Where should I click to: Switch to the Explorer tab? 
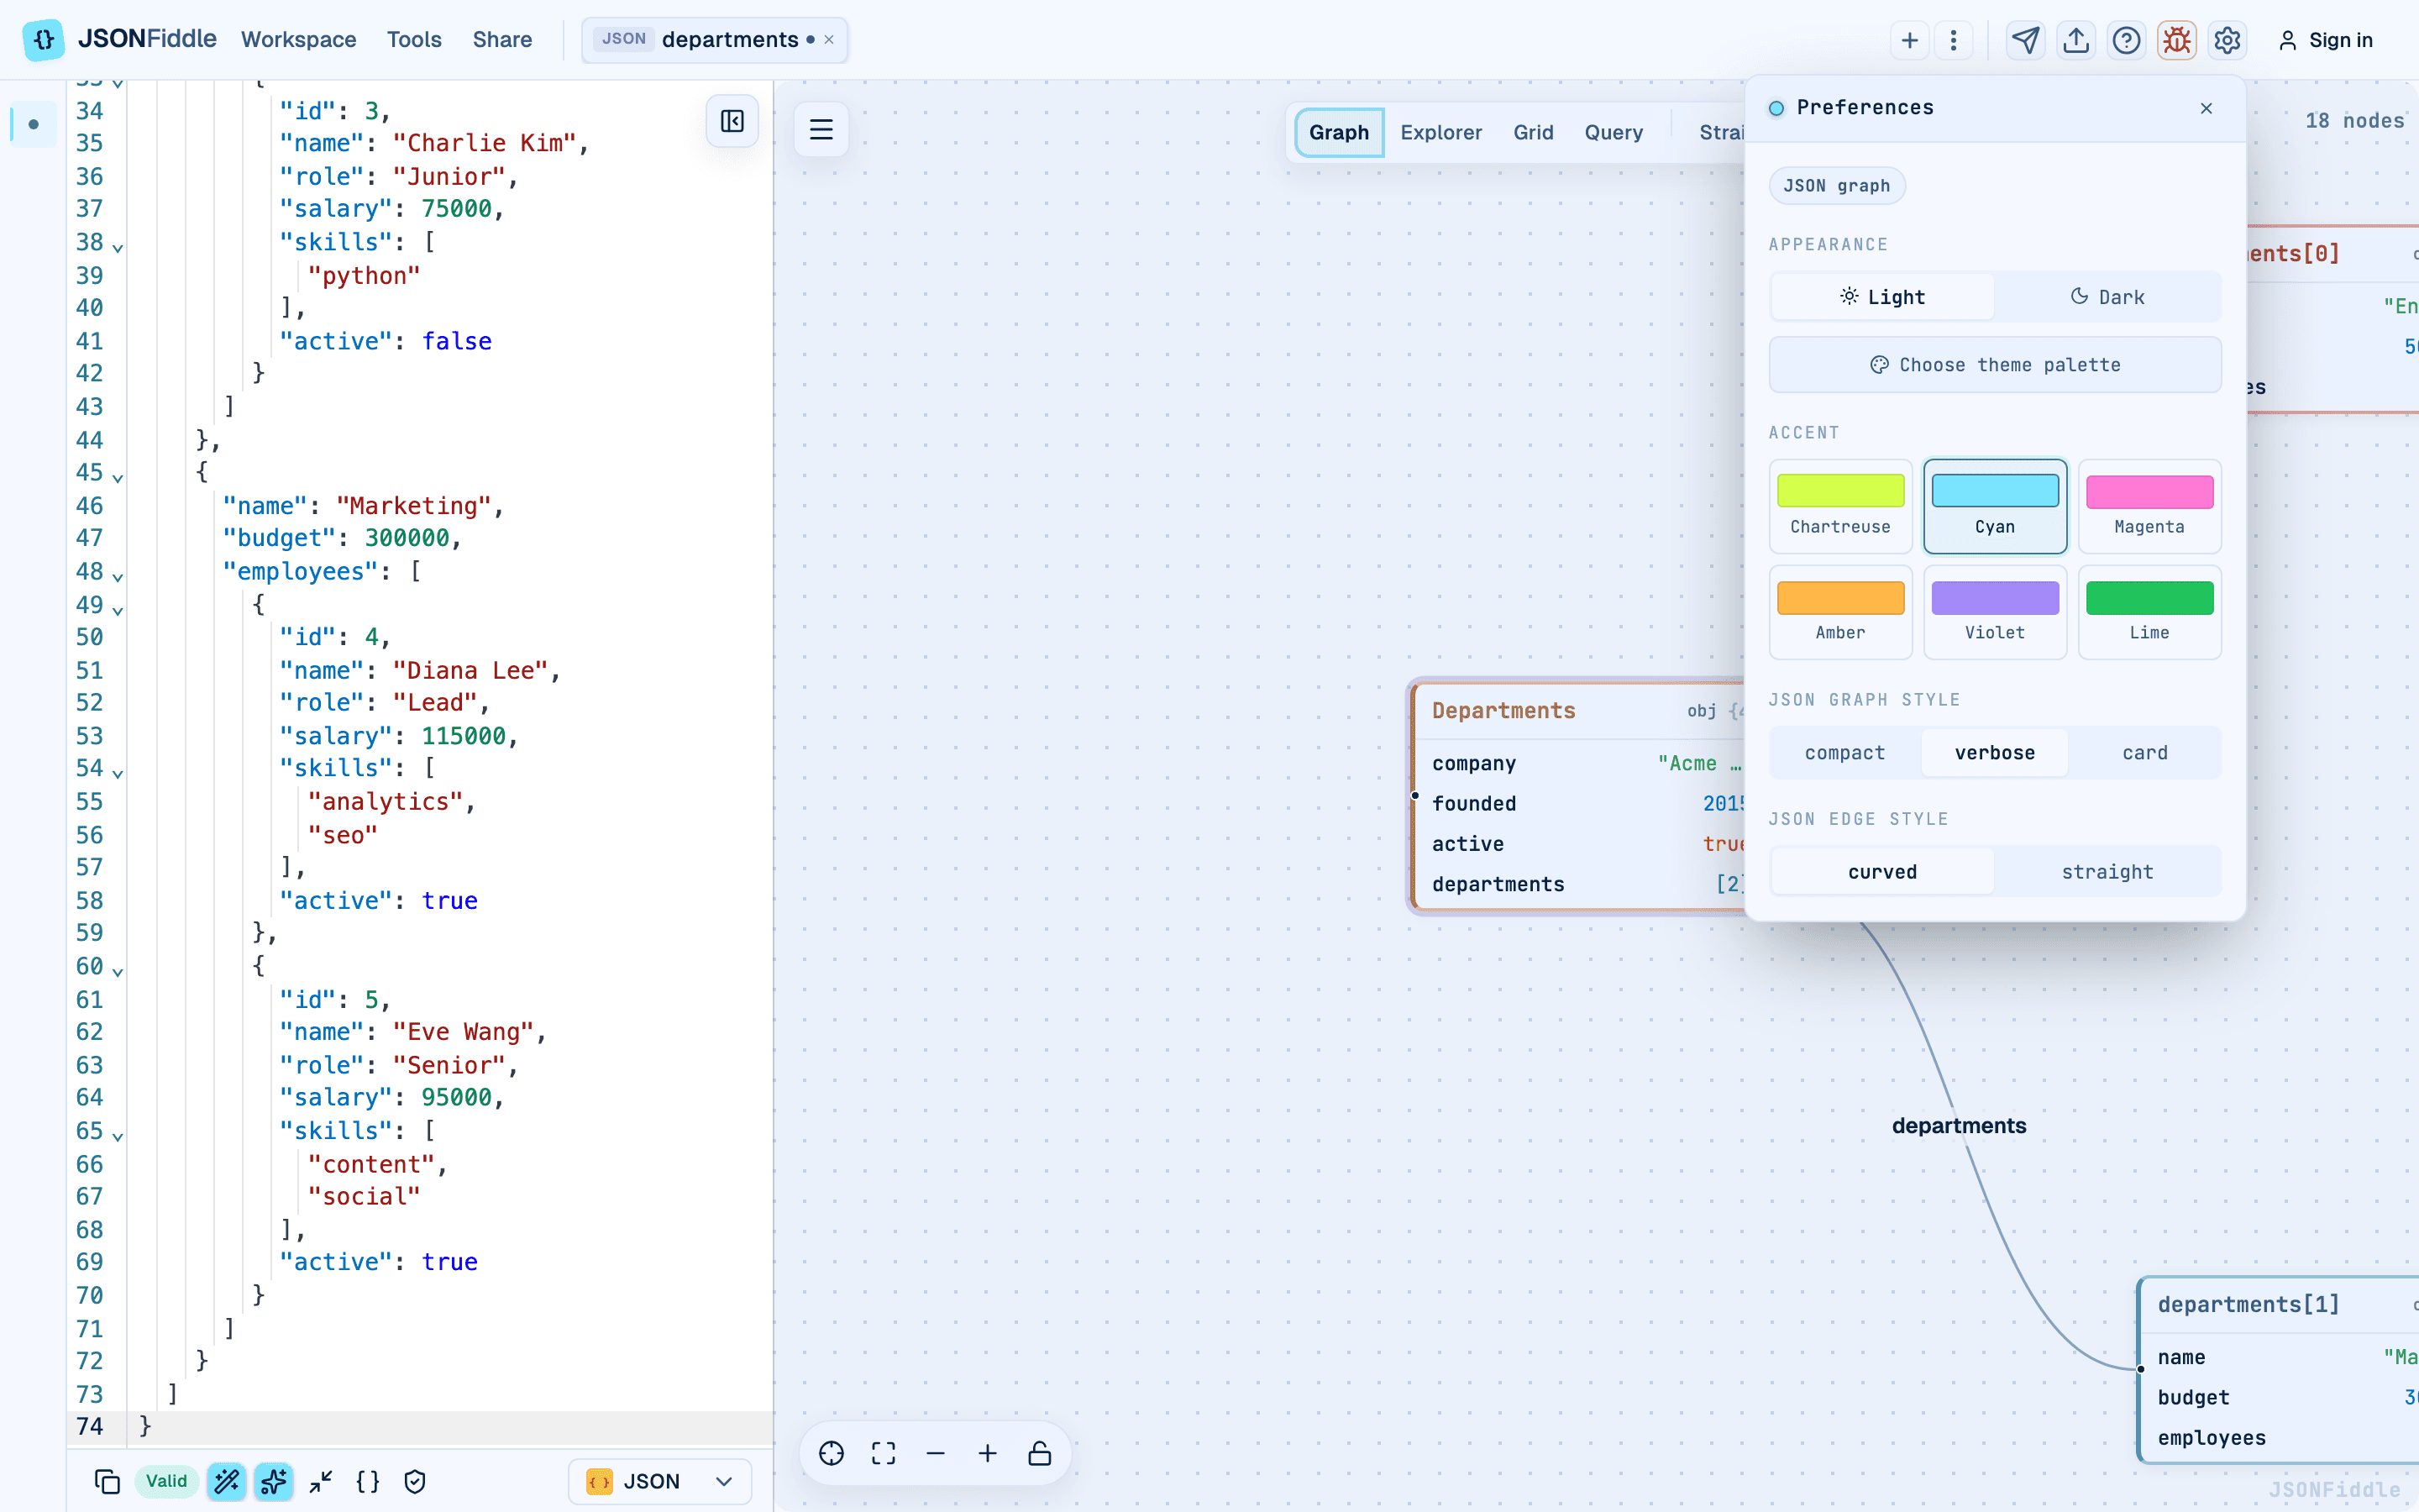click(x=1440, y=133)
